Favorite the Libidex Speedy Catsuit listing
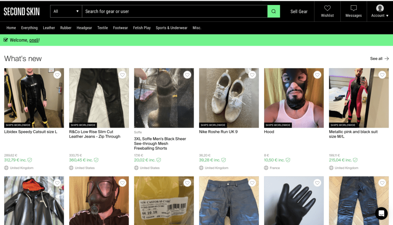Screen dimensions: 393x225 pos(57,75)
